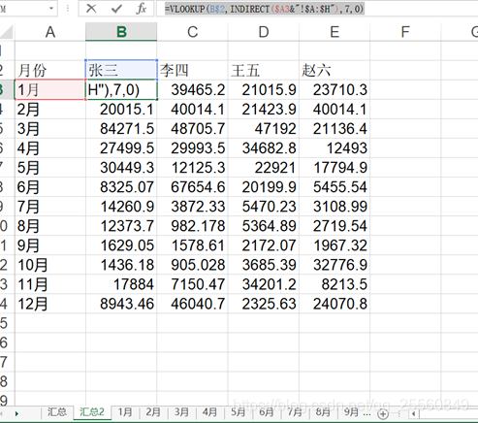The width and height of the screenshot is (478, 423).
Task: Select cell containing 46040.7
Action: click(x=193, y=304)
